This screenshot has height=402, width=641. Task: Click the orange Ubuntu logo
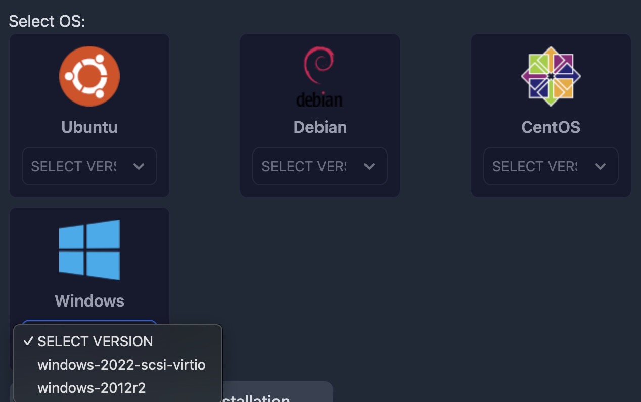coord(89,76)
